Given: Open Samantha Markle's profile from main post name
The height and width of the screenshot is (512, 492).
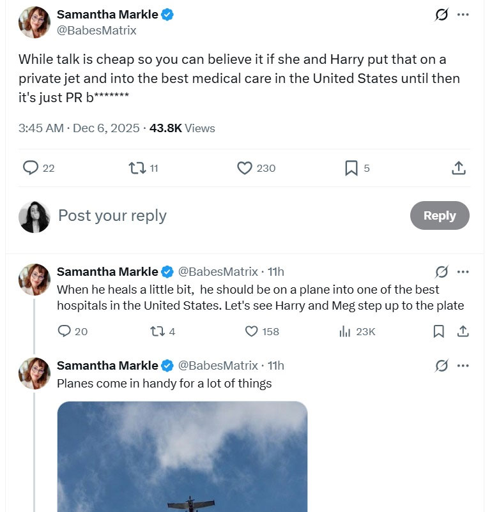Looking at the screenshot, I should tap(107, 15).
